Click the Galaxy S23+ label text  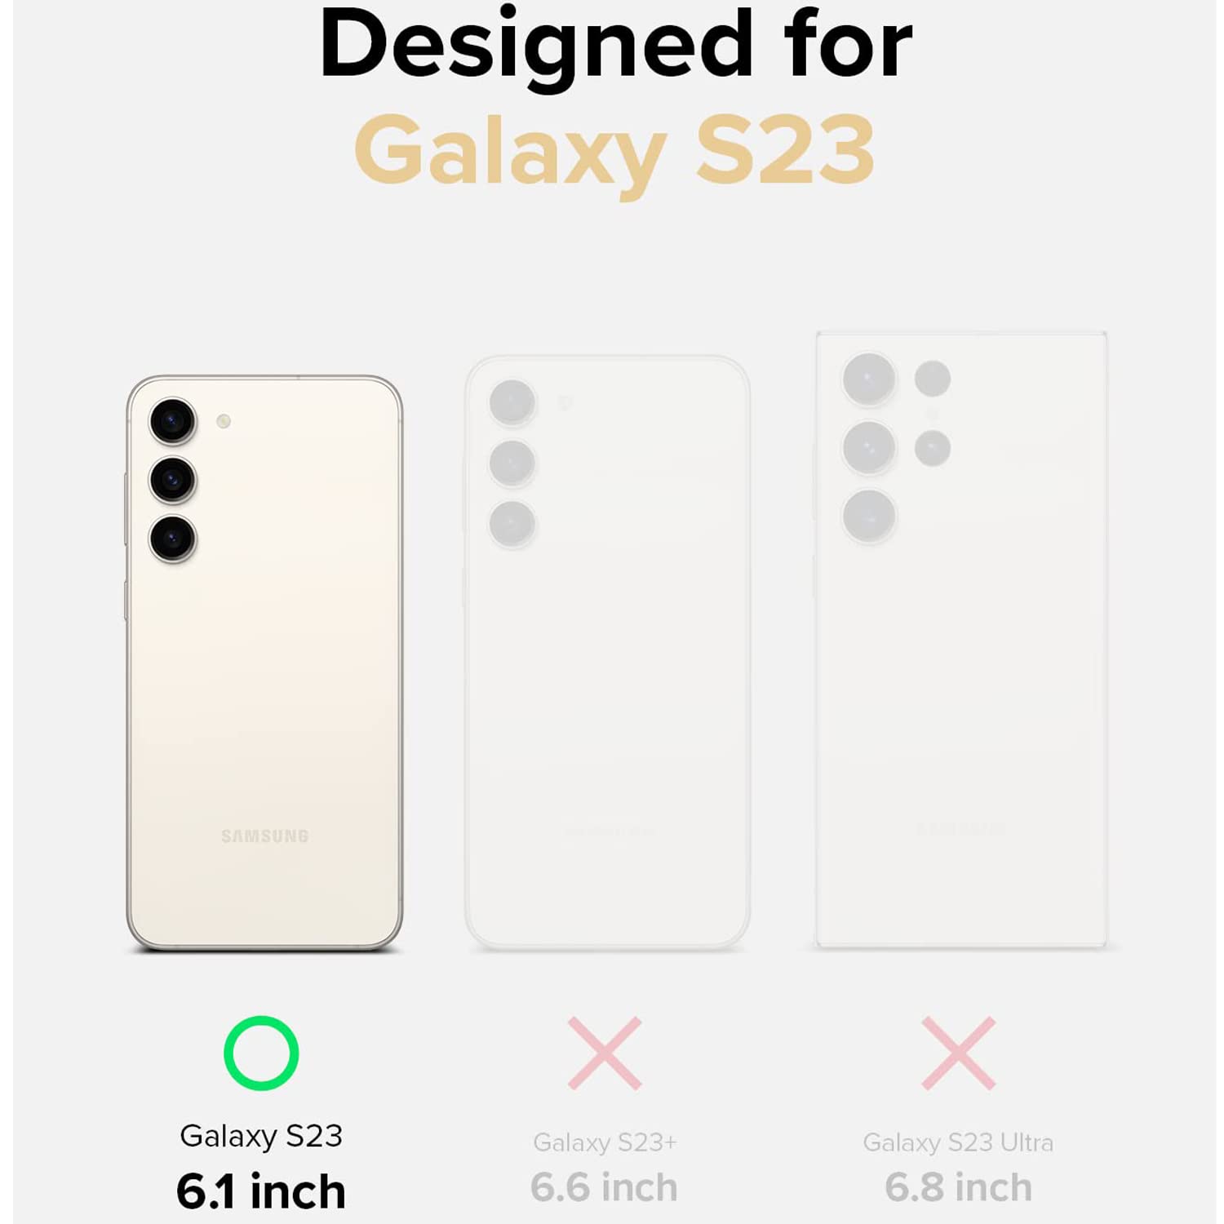click(605, 1142)
